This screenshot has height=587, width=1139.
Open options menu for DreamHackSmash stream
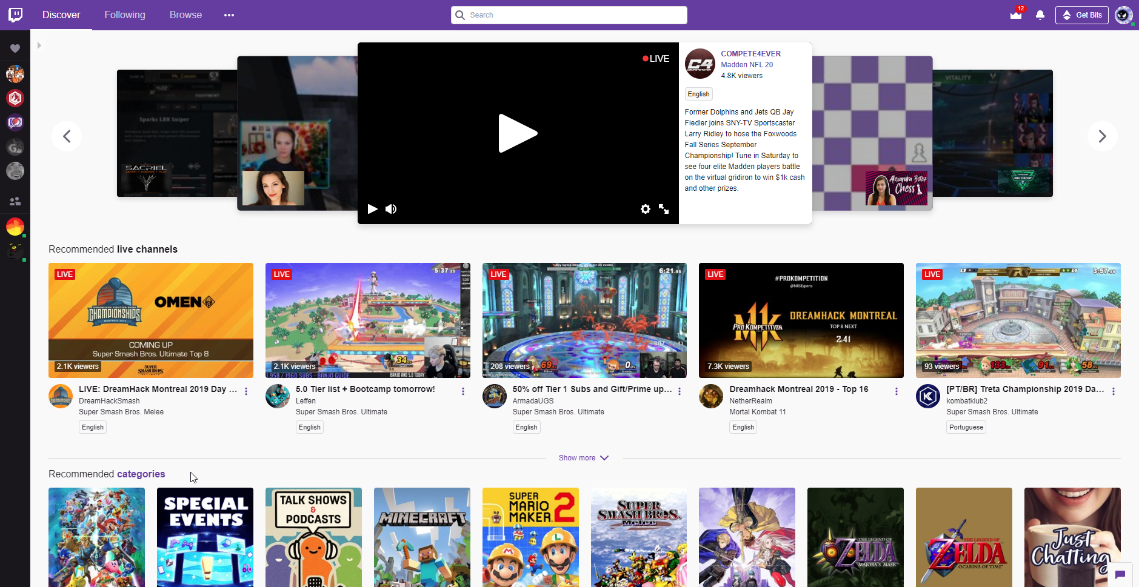click(246, 391)
